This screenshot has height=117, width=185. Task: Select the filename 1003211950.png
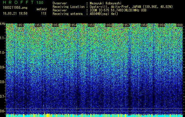(x=15, y=8)
